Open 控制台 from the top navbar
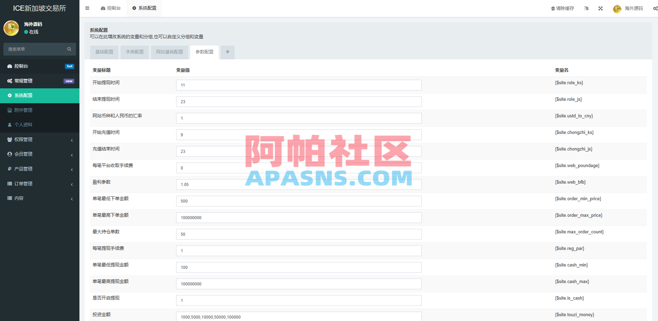 coord(111,8)
